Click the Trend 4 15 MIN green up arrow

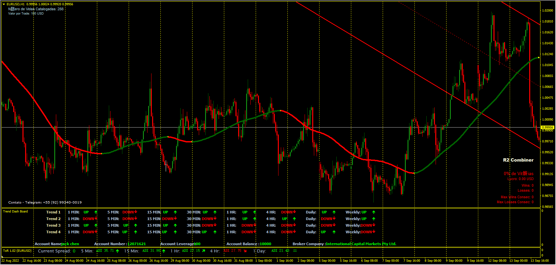(x=175, y=232)
